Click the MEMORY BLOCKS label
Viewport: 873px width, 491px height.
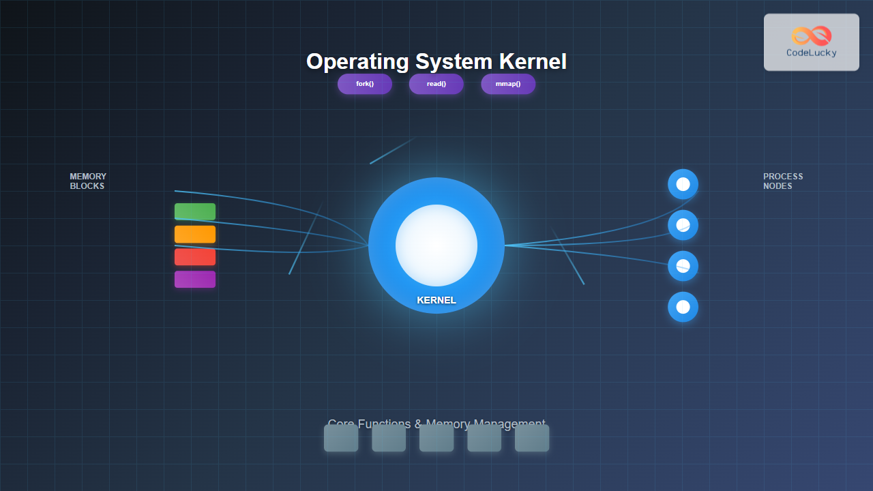coord(88,181)
